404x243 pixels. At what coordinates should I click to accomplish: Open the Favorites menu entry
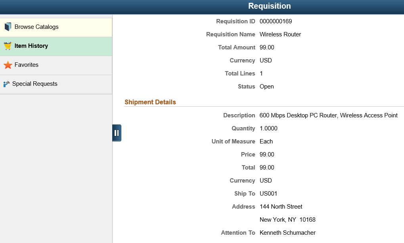(x=56, y=65)
